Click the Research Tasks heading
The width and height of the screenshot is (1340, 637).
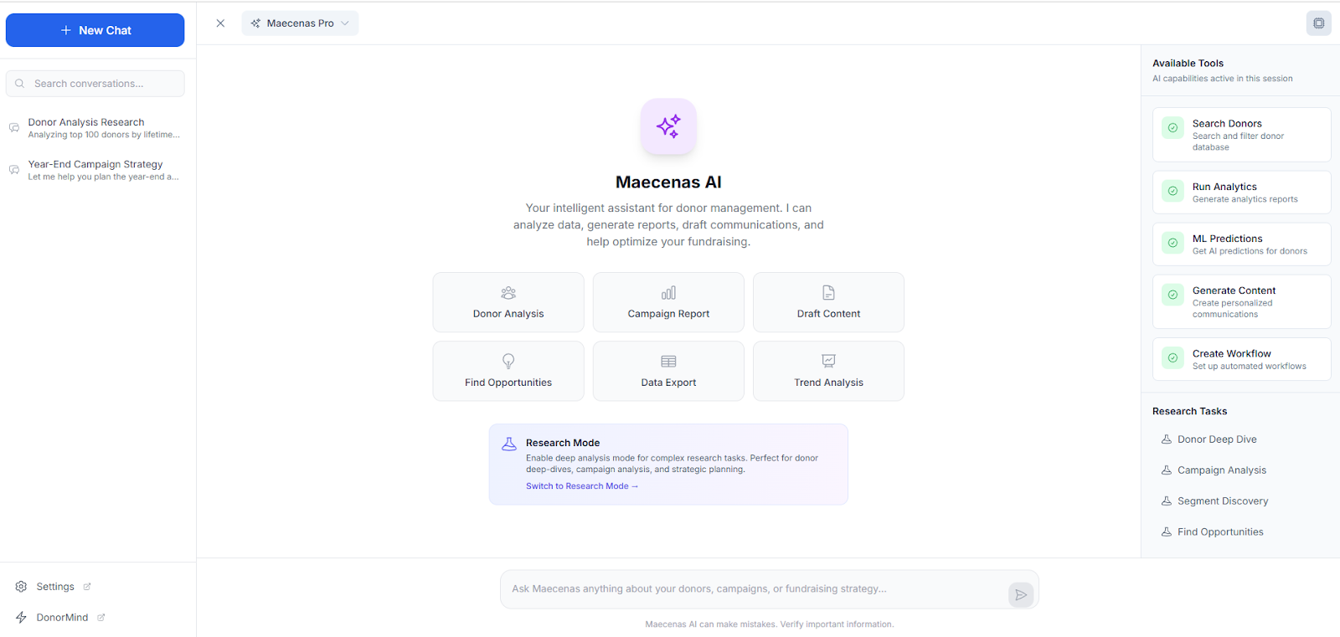(x=1189, y=412)
